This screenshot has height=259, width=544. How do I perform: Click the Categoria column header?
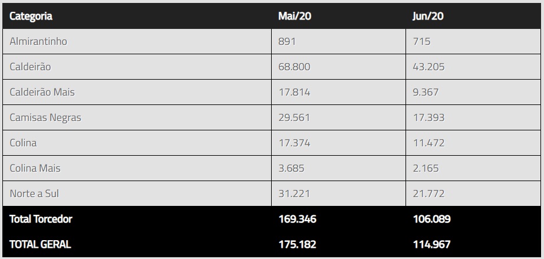point(31,16)
